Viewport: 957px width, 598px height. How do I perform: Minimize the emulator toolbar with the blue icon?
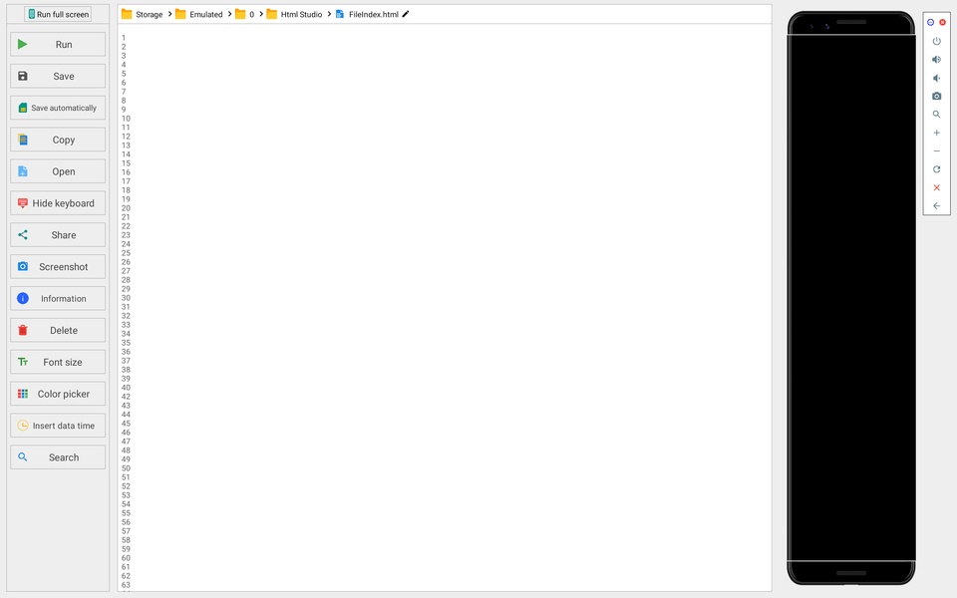tap(930, 22)
